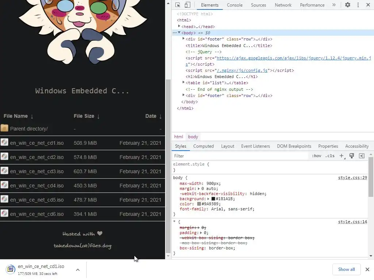
Task: Switch to the Console tab
Action: tap(234, 5)
